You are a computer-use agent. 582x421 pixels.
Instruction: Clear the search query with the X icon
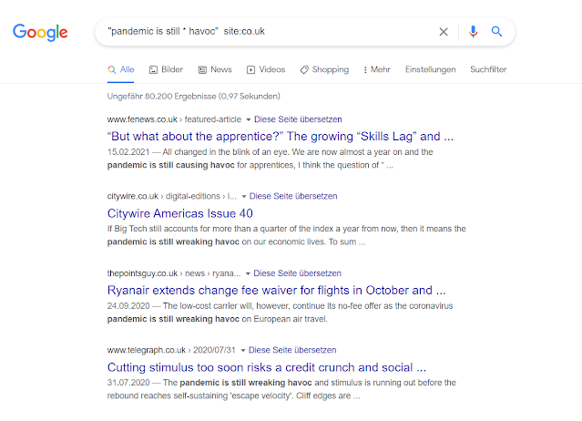[444, 32]
